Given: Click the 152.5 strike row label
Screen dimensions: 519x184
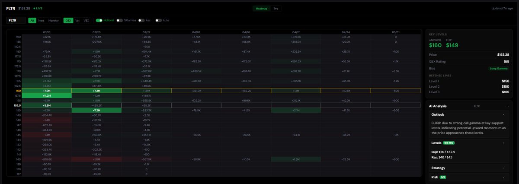Looking at the screenshot, I should (x=18, y=105).
